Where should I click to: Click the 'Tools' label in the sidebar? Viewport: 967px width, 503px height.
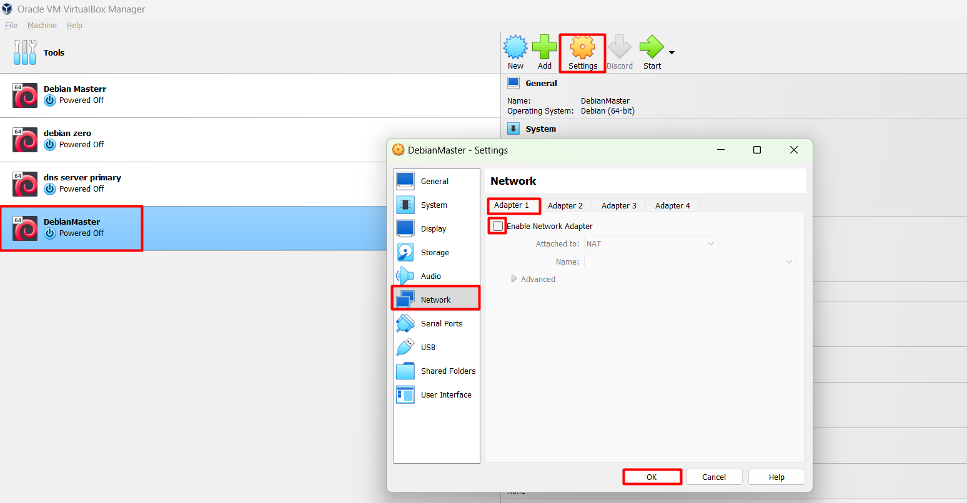click(54, 52)
